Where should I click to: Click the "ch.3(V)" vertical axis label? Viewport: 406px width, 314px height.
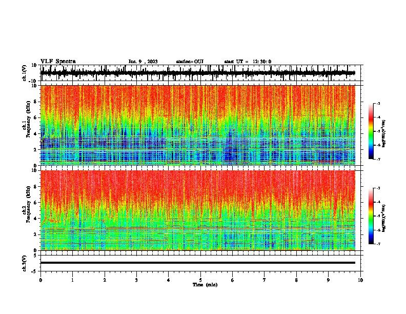25,263
